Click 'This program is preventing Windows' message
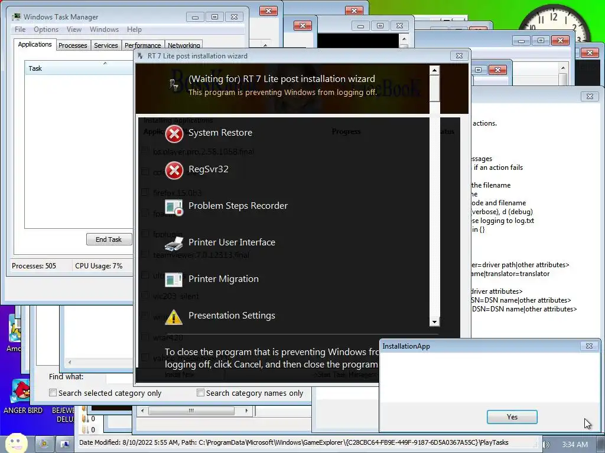Image resolution: width=605 pixels, height=453 pixels. 282,93
